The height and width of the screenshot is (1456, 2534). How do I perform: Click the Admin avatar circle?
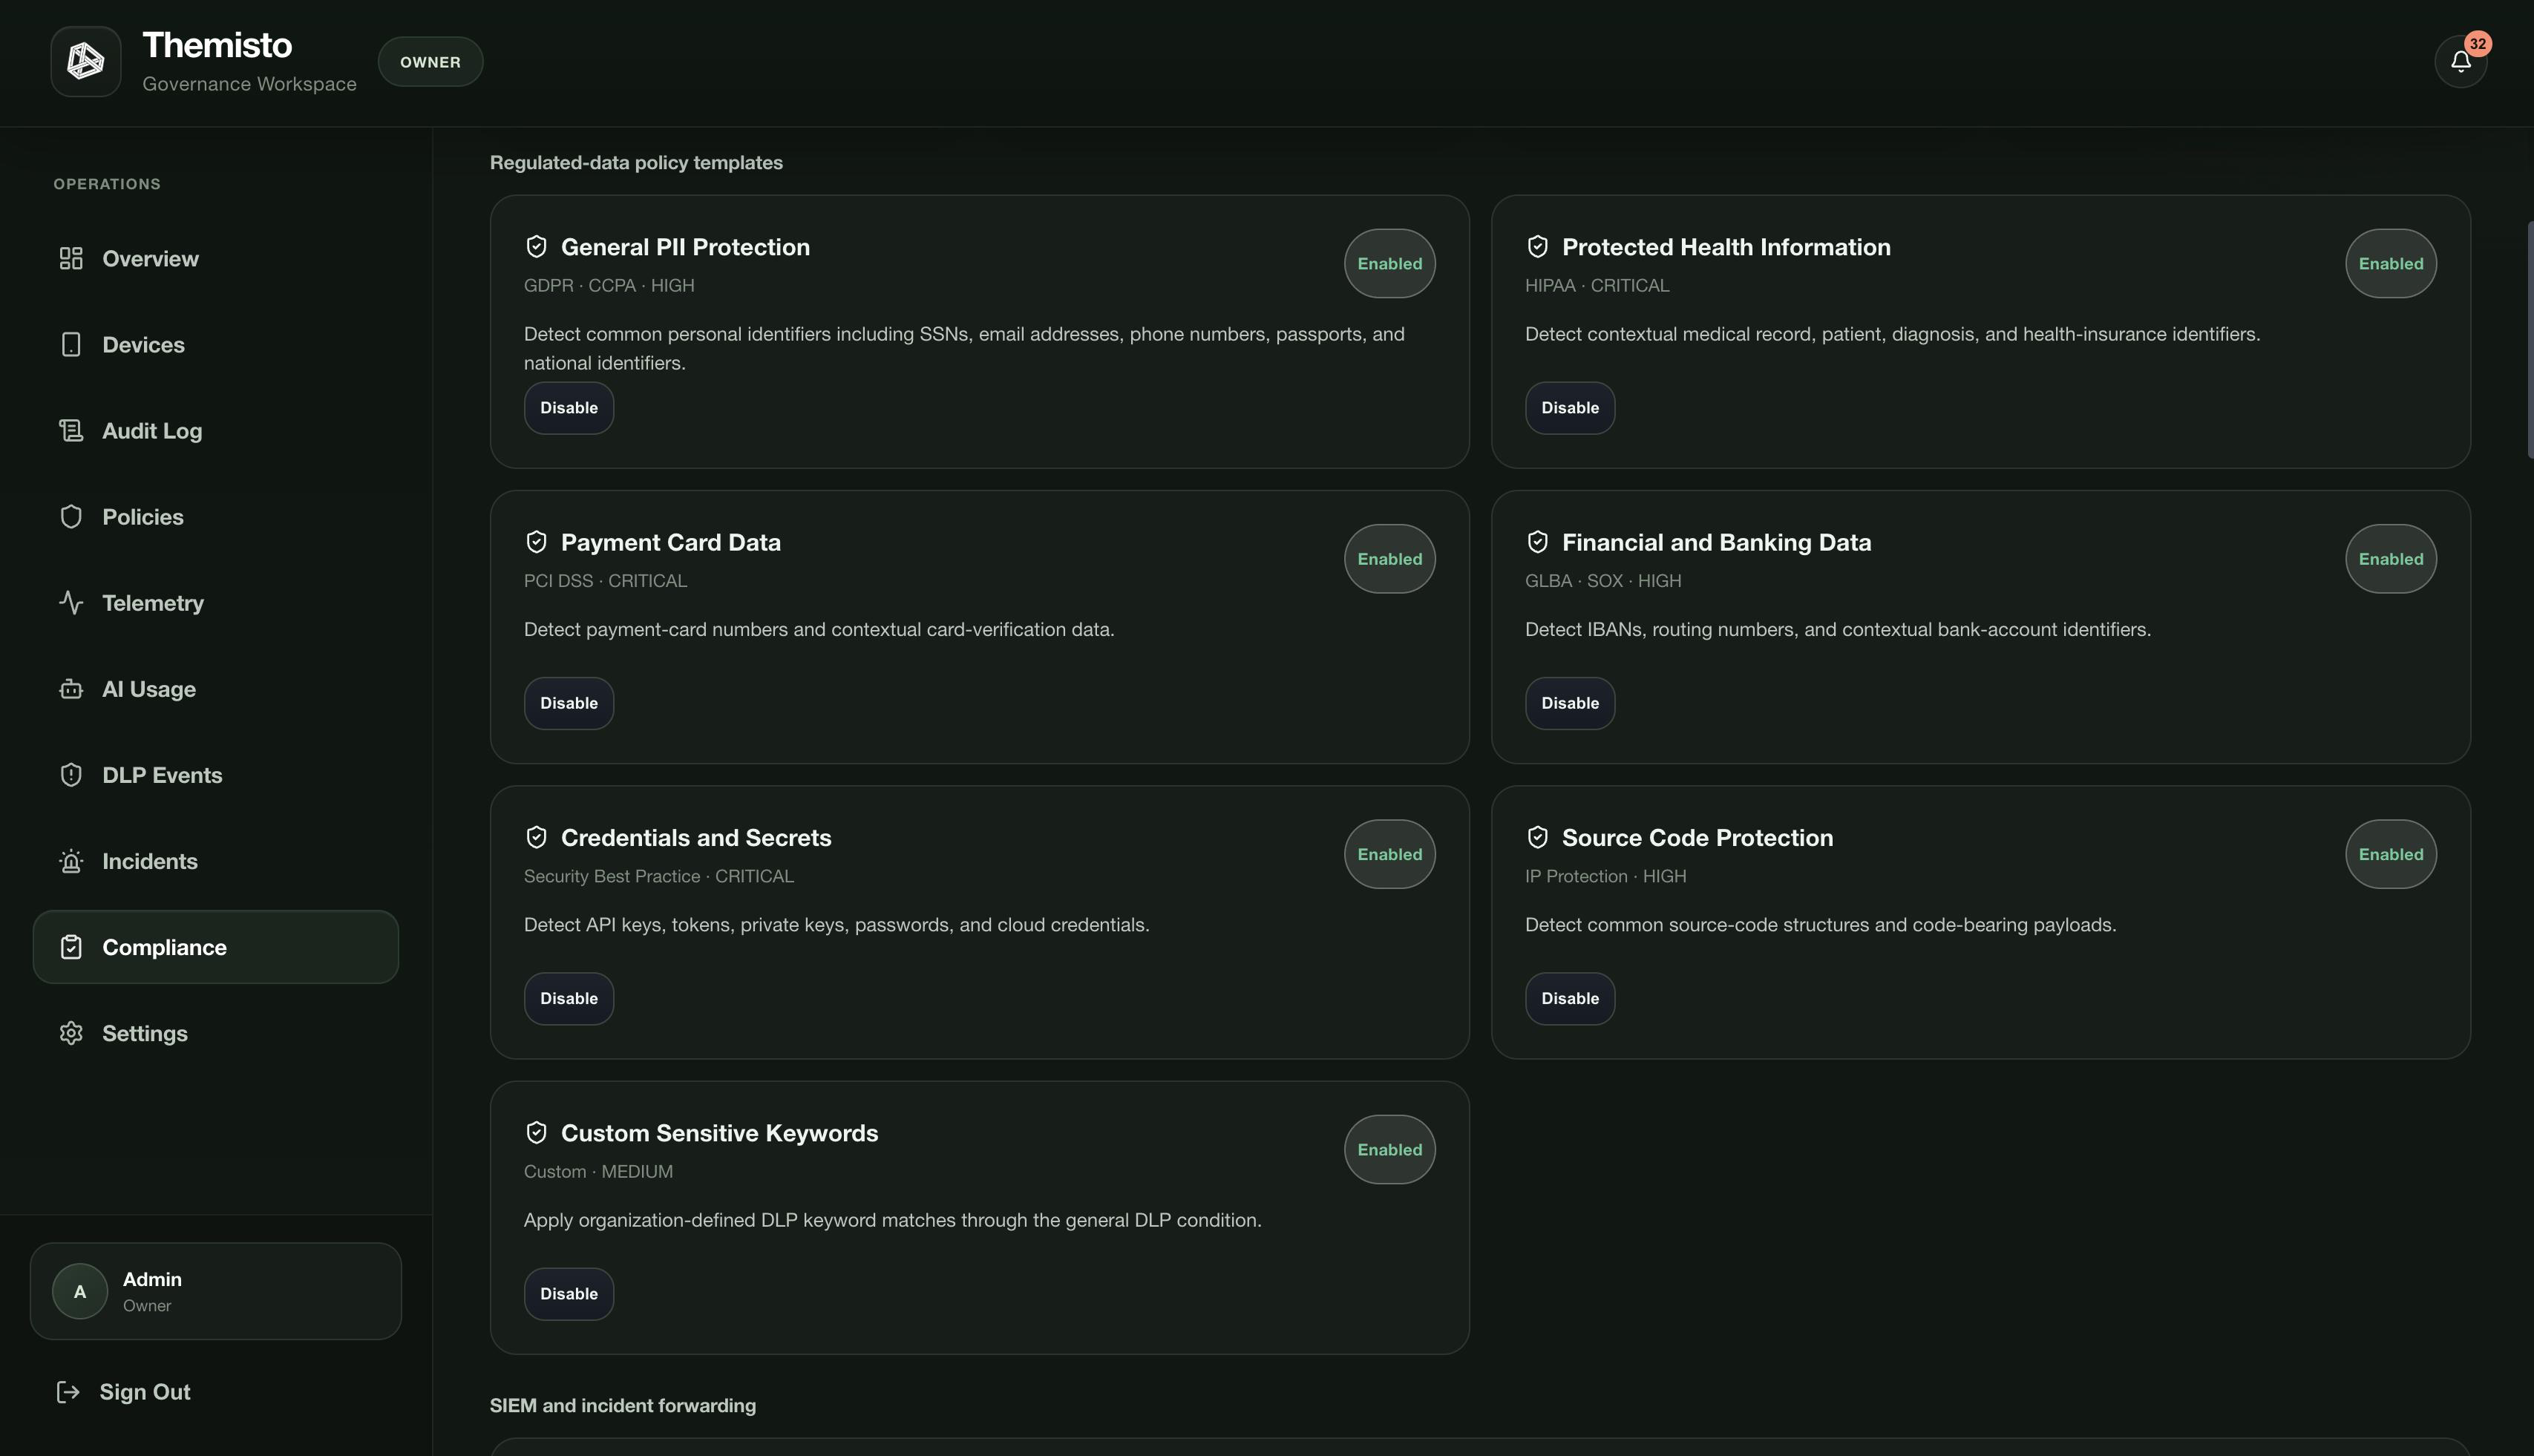[80, 1291]
